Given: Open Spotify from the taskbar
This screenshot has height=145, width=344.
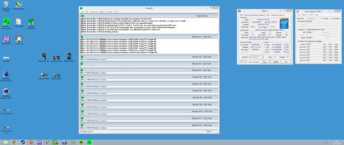Looking at the screenshot, I should (x=81, y=142).
